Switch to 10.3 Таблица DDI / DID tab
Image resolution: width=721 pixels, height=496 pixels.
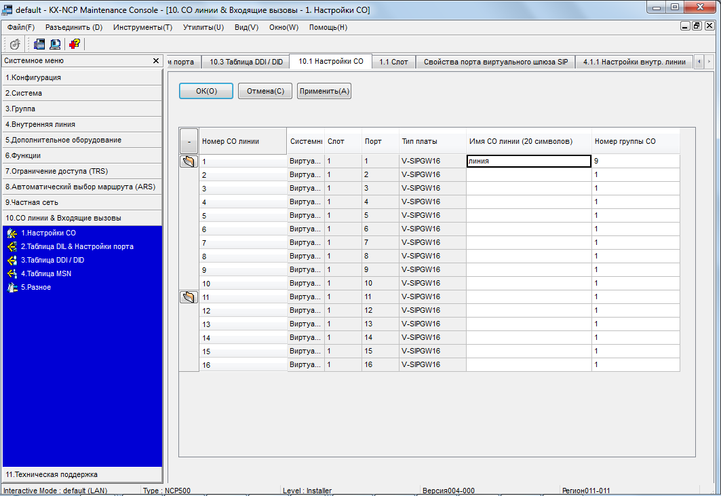tap(246, 62)
